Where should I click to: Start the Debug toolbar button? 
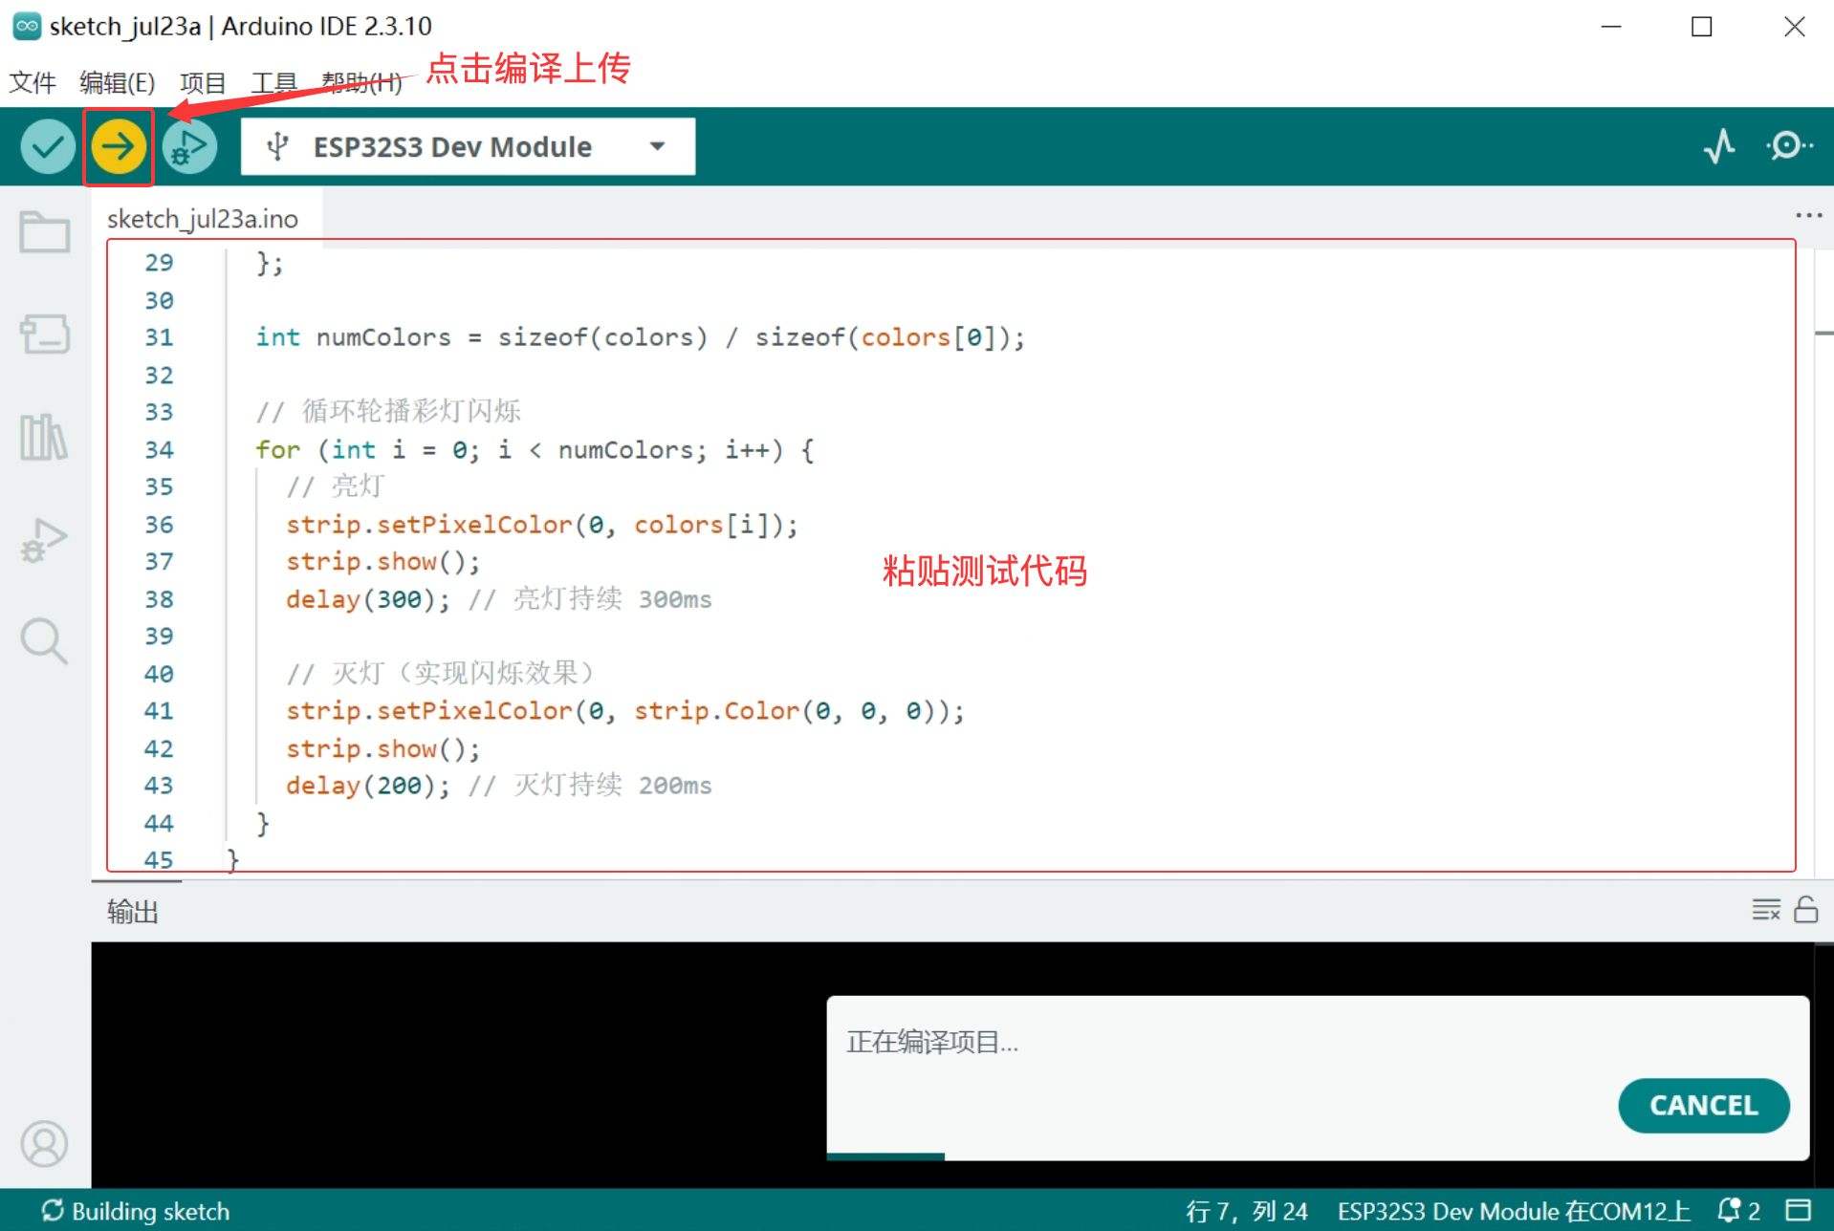point(189,147)
